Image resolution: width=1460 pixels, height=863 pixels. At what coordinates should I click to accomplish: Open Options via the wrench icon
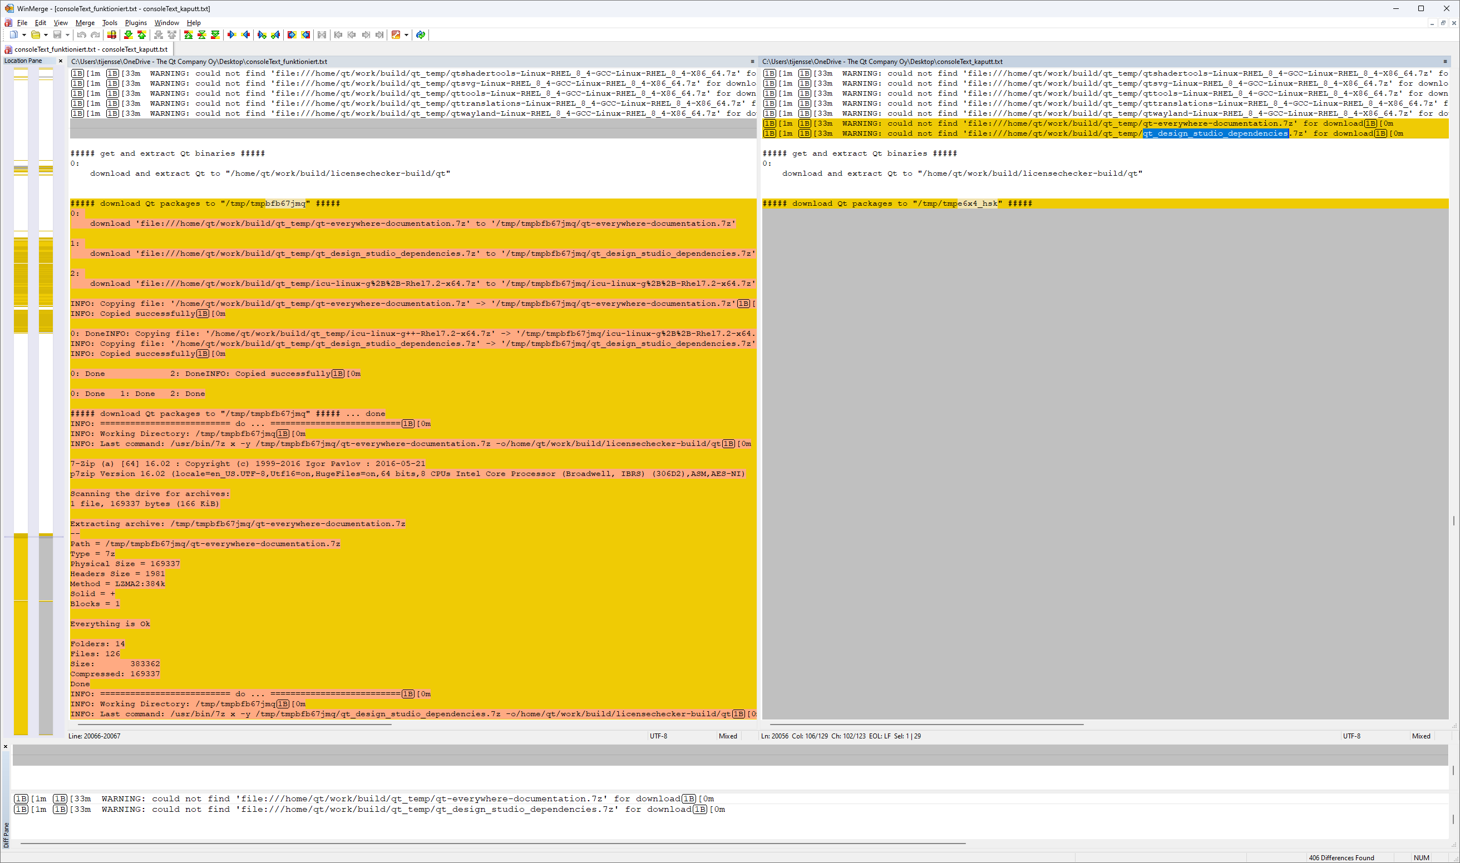[x=396, y=35]
